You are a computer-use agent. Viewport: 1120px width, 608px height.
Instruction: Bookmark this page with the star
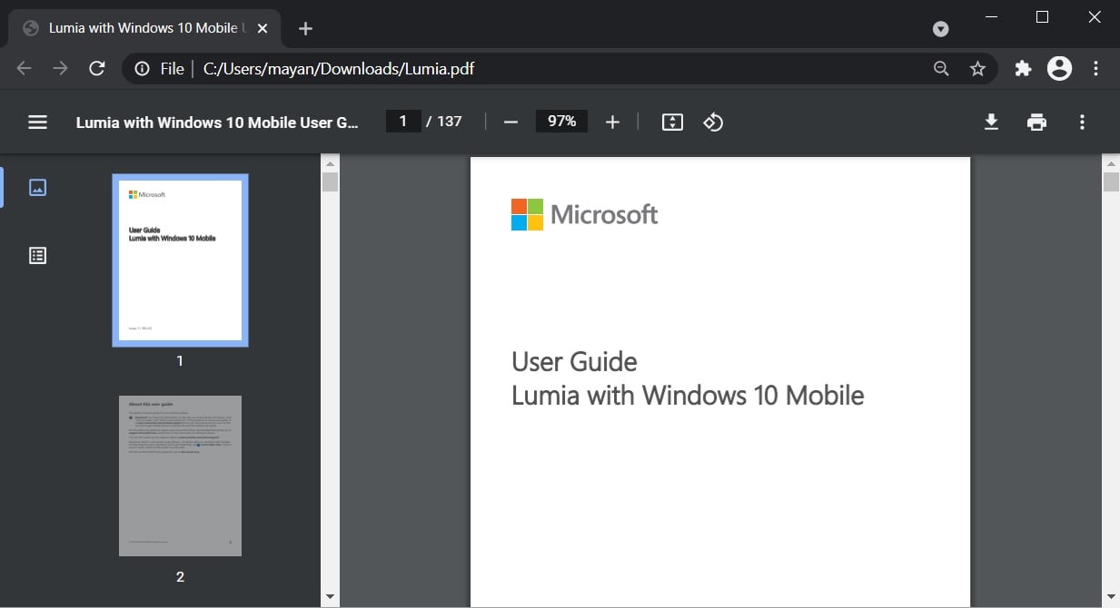977,68
